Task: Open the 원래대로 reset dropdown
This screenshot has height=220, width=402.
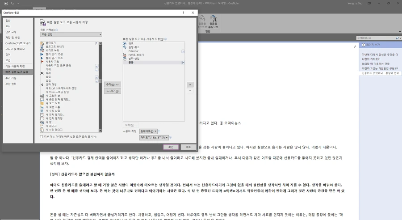Action: (148, 131)
